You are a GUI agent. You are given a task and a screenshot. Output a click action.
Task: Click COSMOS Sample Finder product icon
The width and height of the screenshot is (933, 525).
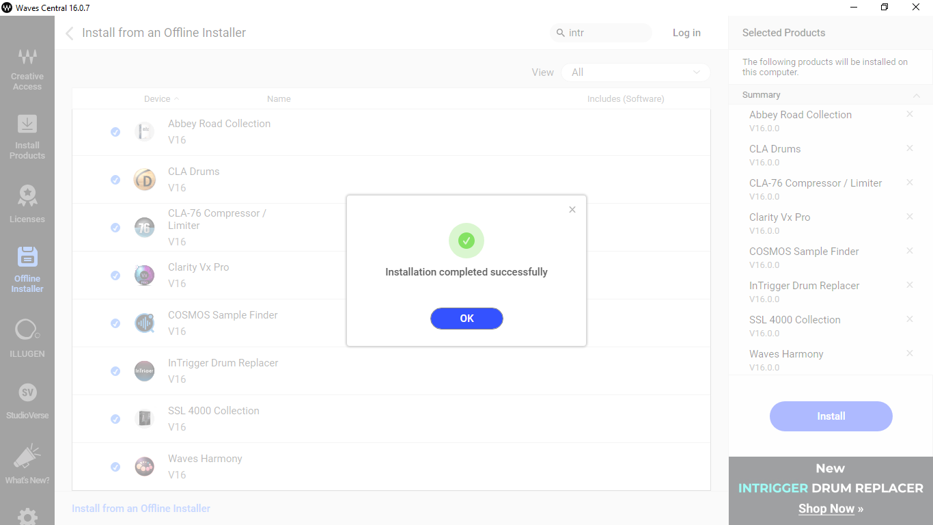144,323
